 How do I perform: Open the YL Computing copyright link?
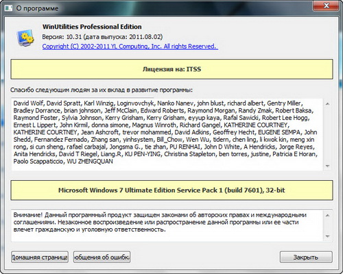pos(130,47)
